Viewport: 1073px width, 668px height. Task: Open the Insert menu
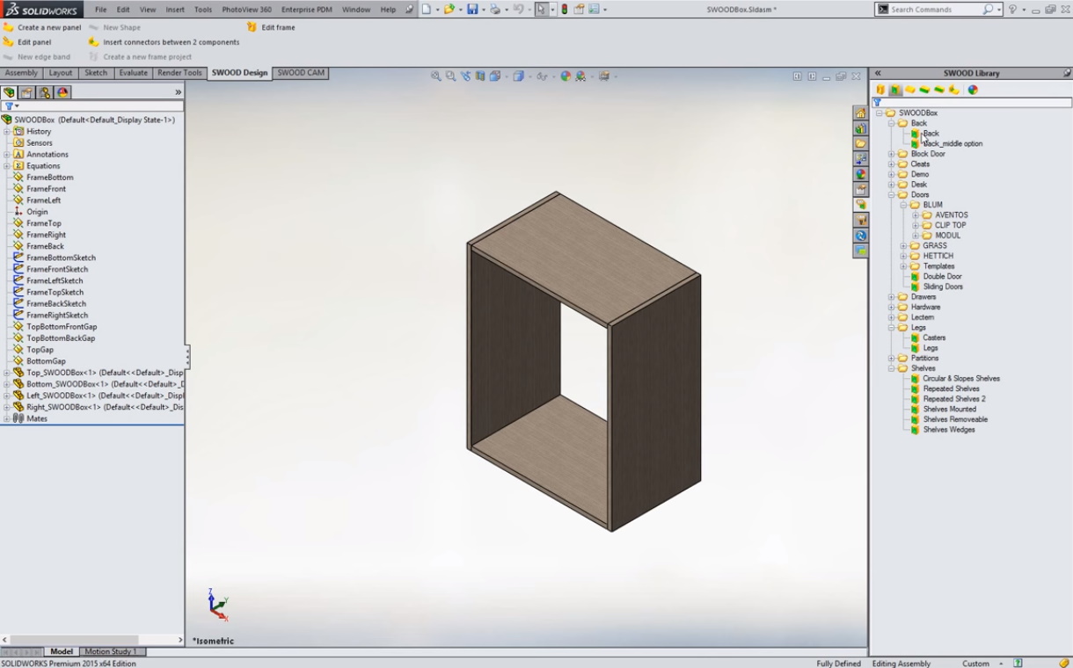pyautogui.click(x=175, y=10)
